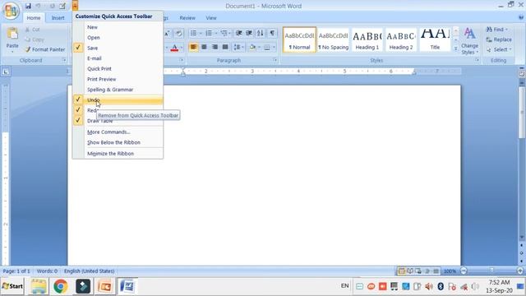Image resolution: width=526 pixels, height=296 pixels.
Task: Click Decrease Indent icon
Action: [x=239, y=33]
